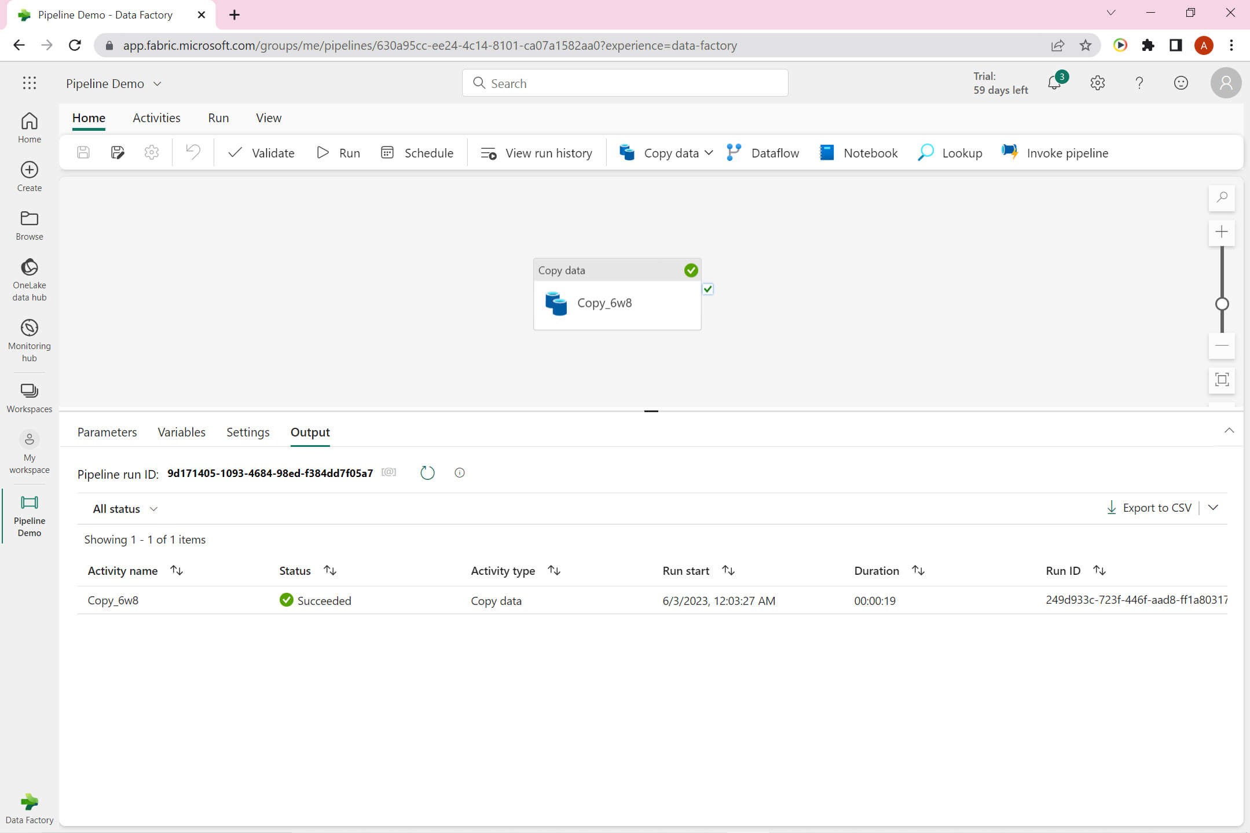Toggle the Copy_6w8 success checkbox
This screenshot has width=1250, height=833.
(708, 289)
